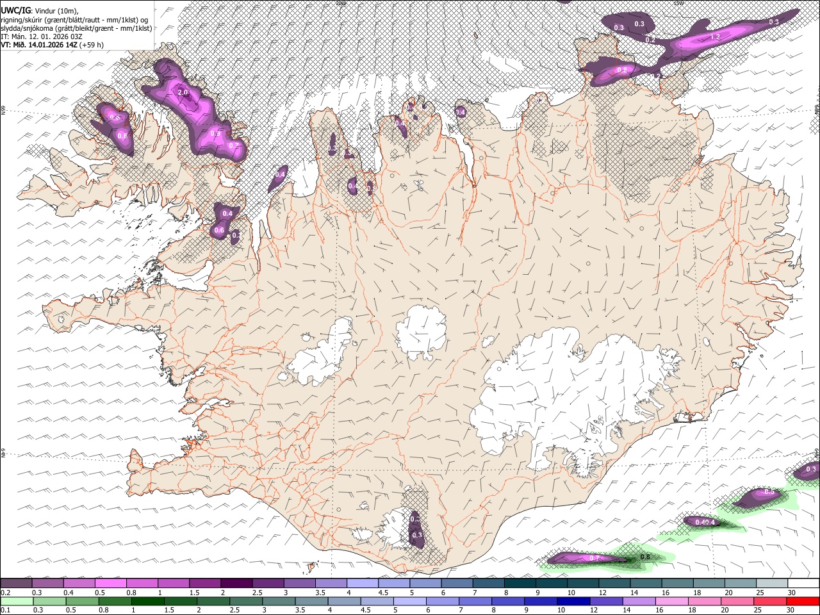
Task: Select the 'slydda/snjókoma' legend description line
Action: coord(76,28)
